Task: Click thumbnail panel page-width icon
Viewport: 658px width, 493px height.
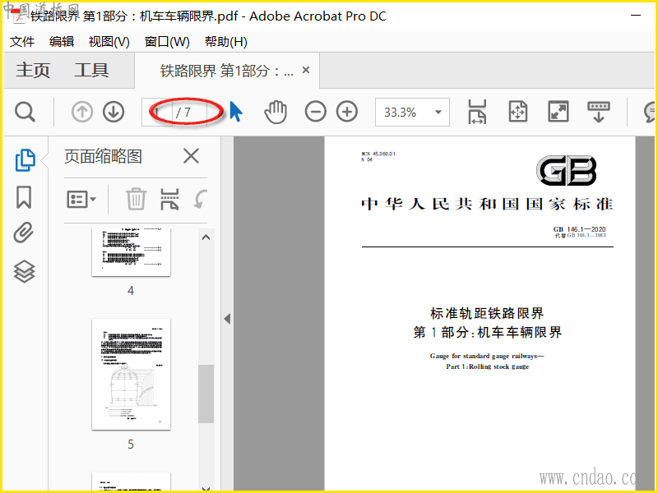Action: tap(169, 199)
